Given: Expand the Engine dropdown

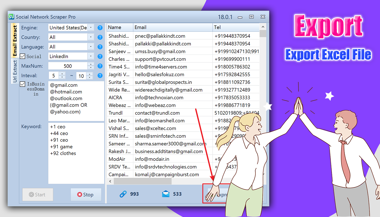Looking at the screenshot, I should click(x=91, y=28).
